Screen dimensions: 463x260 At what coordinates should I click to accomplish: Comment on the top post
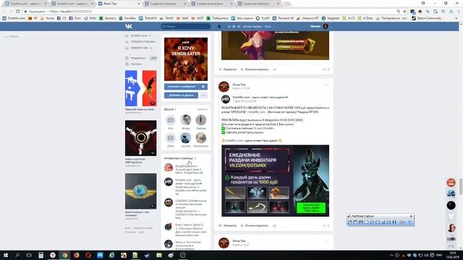pos(254,69)
